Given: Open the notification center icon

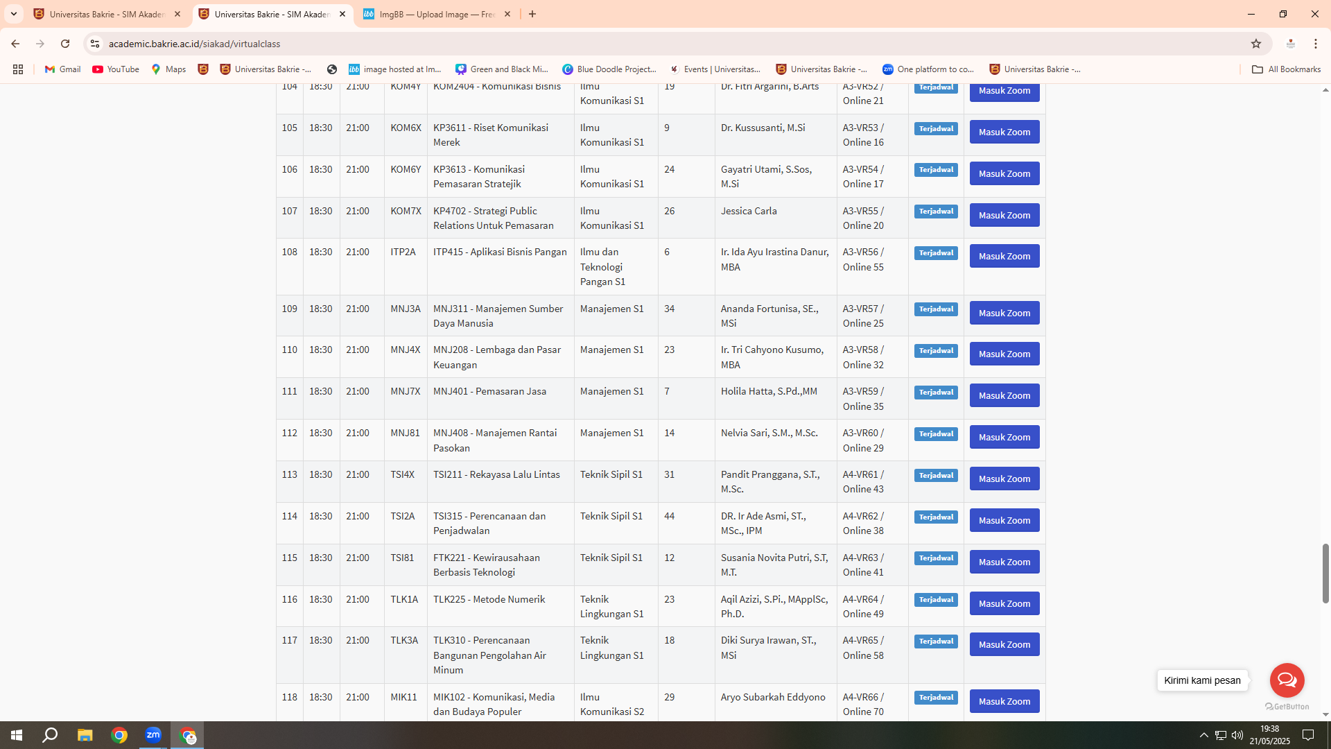Looking at the screenshot, I should pos(1308,735).
